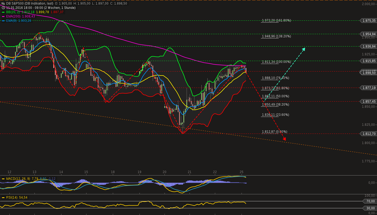
Task: Click the RSI 100,00 axis tick
Action: 370,196
